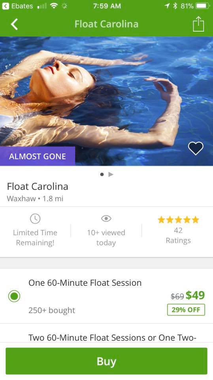Advance carousel with the play arrow indicator
The image size is (213, 380).
tap(111, 174)
